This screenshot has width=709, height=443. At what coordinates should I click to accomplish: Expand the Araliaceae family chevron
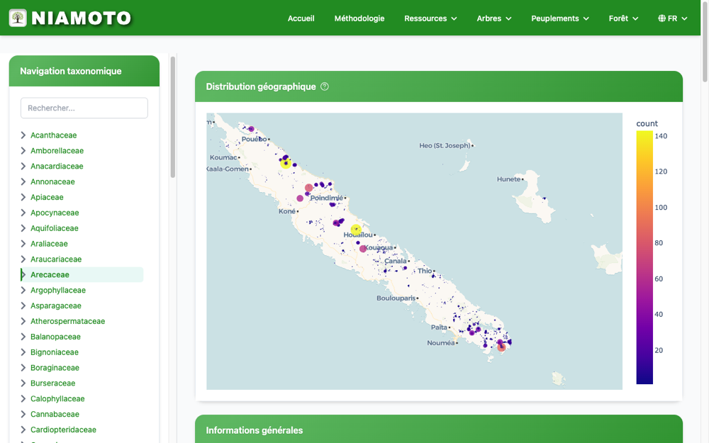(23, 244)
